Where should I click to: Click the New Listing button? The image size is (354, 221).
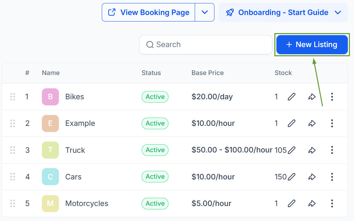point(312,45)
